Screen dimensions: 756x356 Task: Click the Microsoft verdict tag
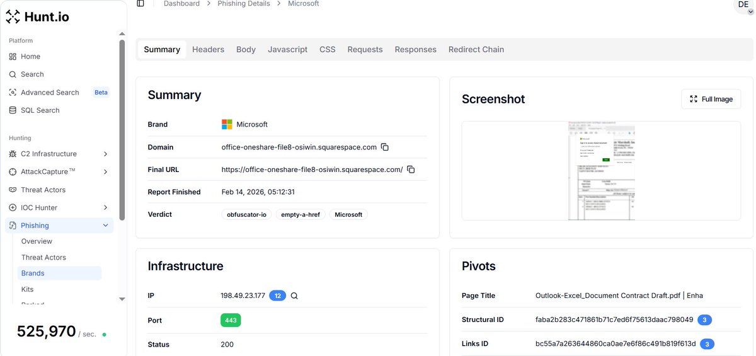coord(348,215)
